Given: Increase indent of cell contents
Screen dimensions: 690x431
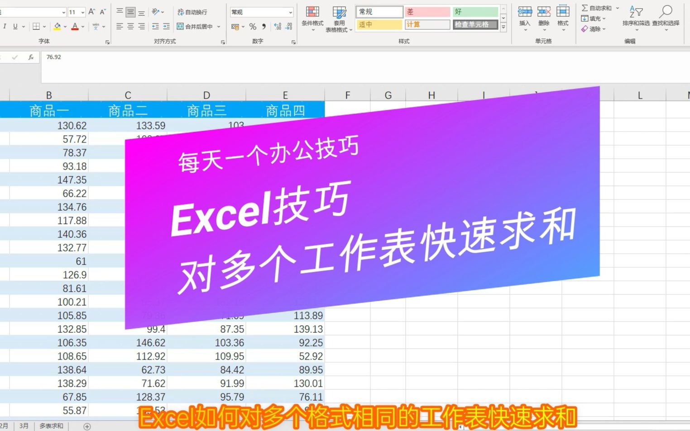Looking at the screenshot, I should pos(166,27).
